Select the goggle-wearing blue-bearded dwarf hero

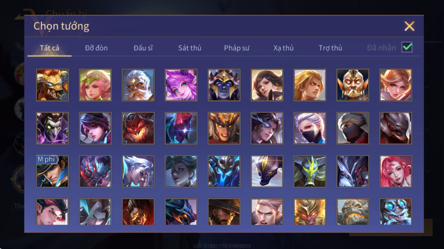(x=396, y=212)
